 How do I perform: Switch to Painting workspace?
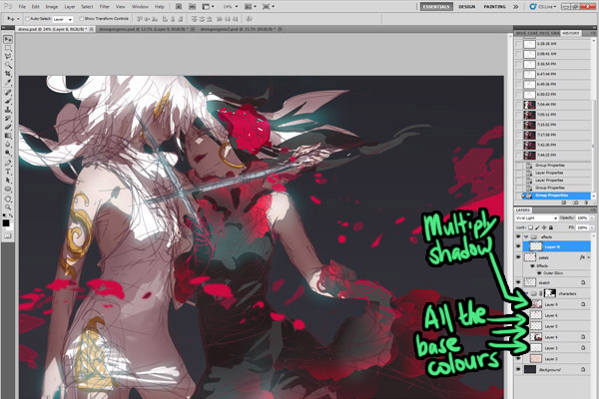(x=495, y=7)
